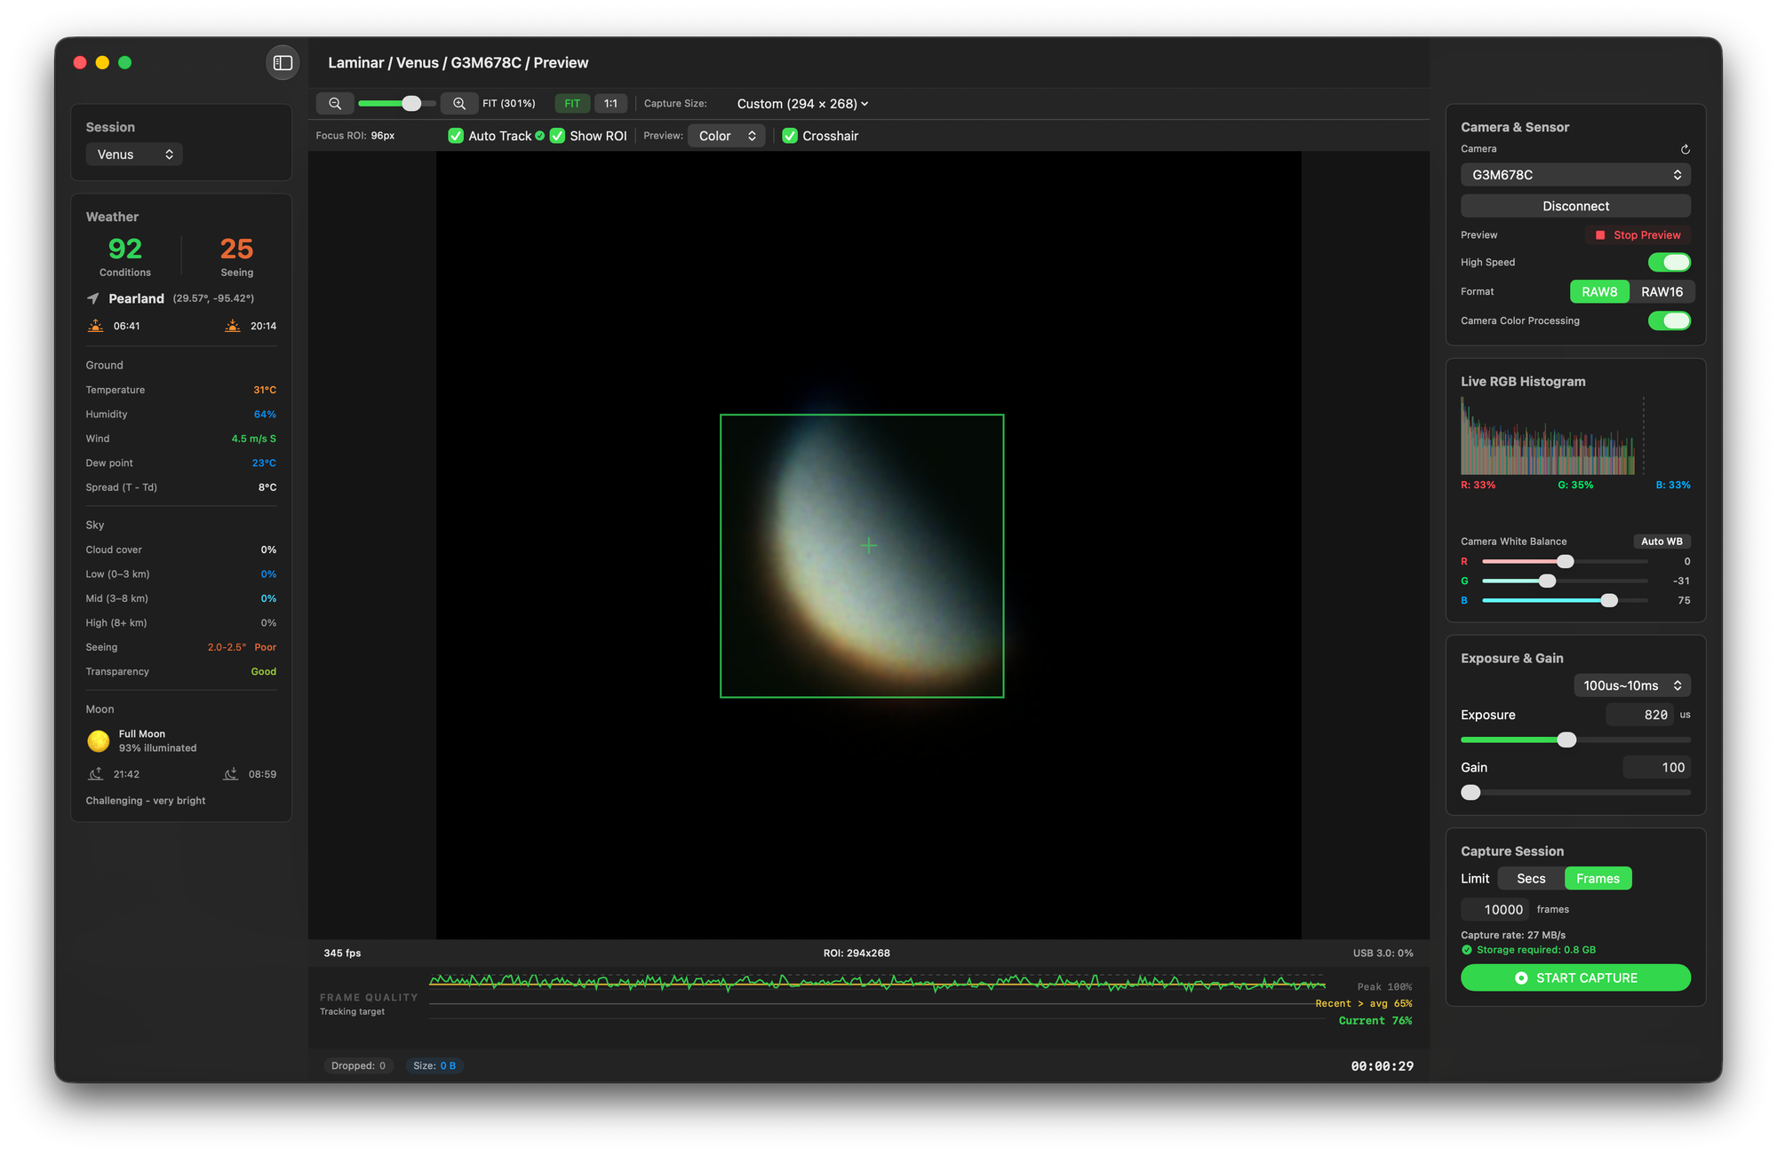Select RAW16 format
The height and width of the screenshot is (1155, 1777).
pos(1661,292)
